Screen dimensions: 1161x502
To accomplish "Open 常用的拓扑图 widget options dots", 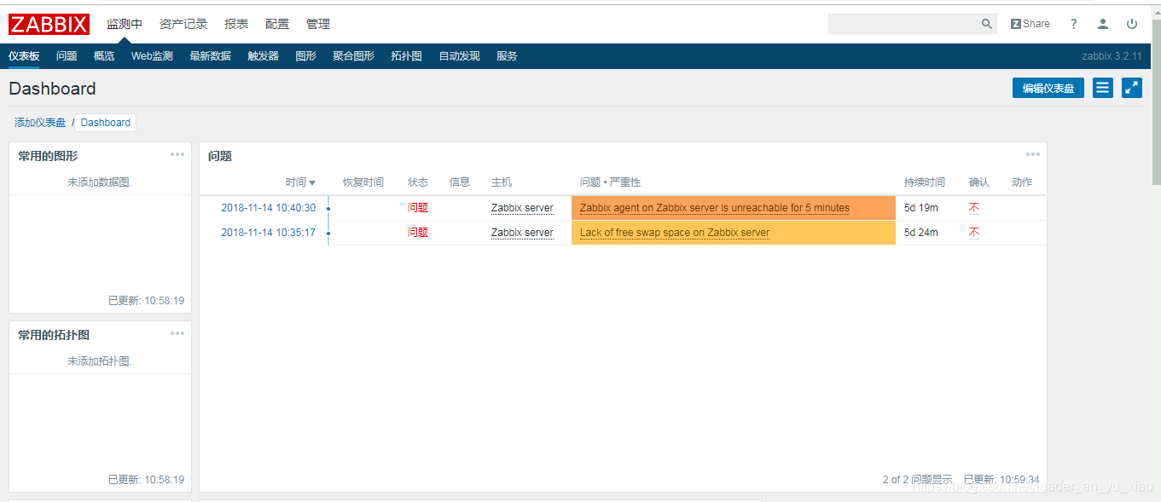I will [177, 333].
